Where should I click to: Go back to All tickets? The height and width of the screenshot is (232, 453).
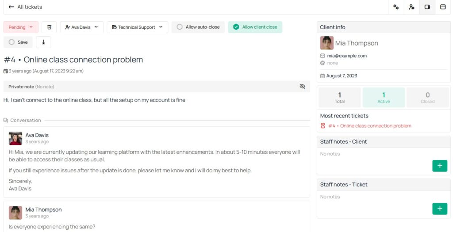[x=26, y=7]
